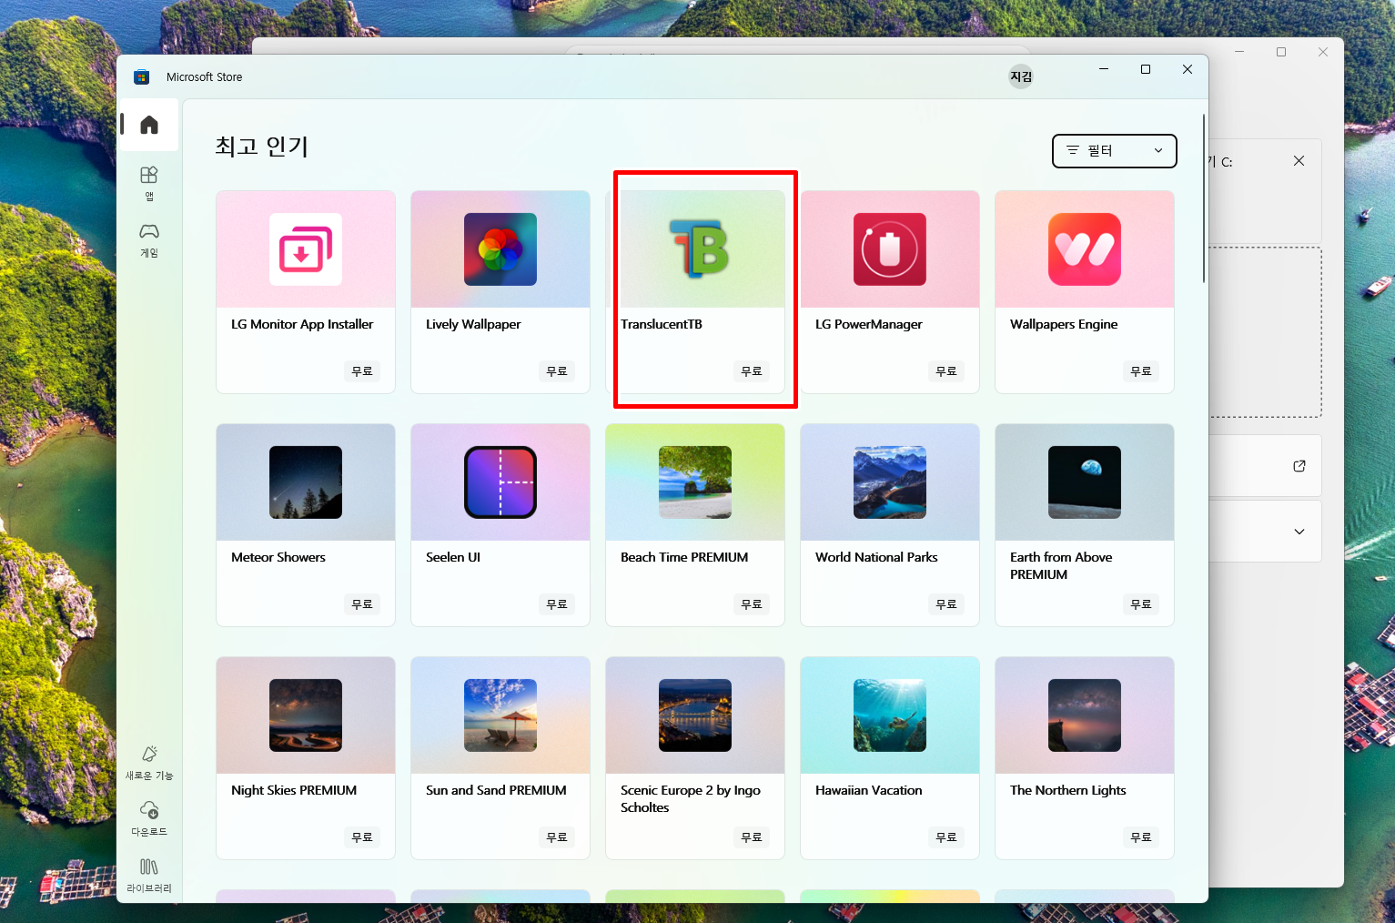Expand the 필터 filter dropdown
The width and height of the screenshot is (1395, 923).
click(x=1115, y=151)
